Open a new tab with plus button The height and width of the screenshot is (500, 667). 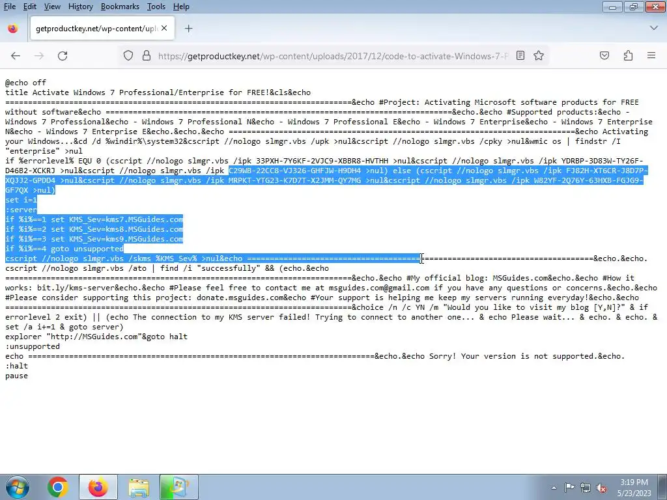click(x=188, y=29)
